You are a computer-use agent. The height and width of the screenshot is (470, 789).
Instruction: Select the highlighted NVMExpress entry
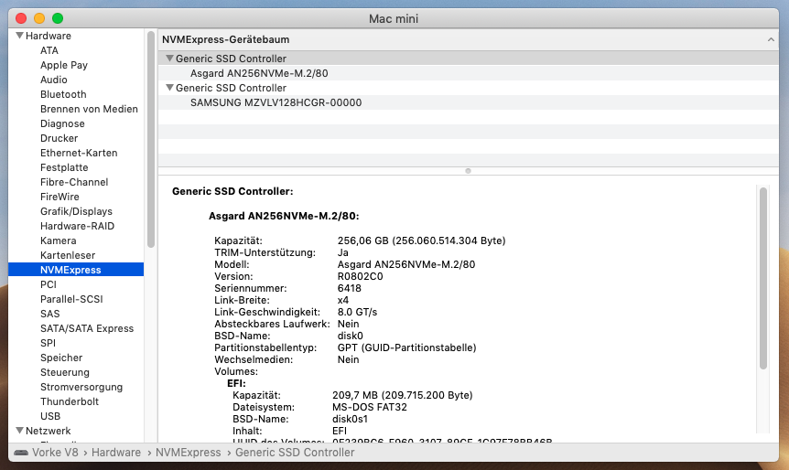pyautogui.click(x=76, y=270)
